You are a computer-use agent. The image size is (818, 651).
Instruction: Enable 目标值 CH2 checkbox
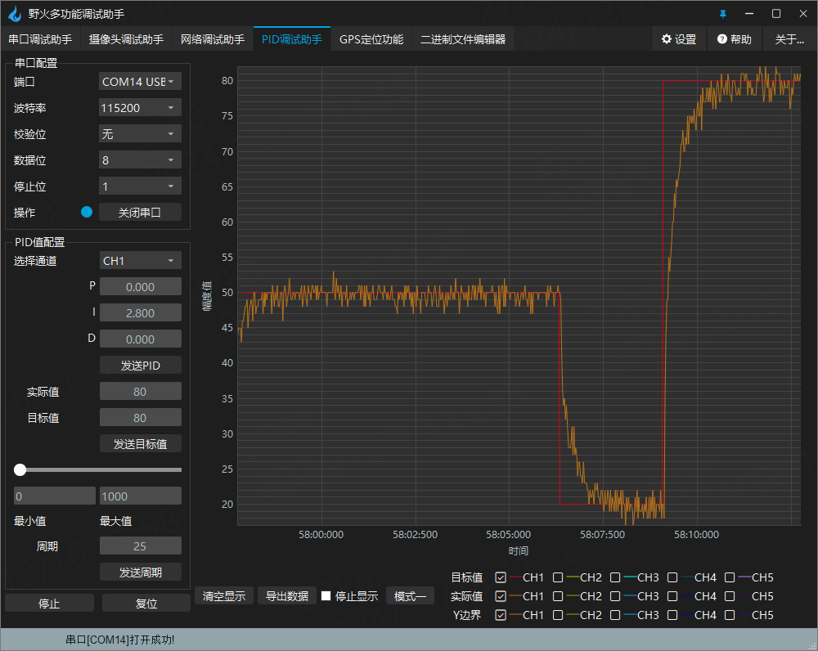pos(558,577)
